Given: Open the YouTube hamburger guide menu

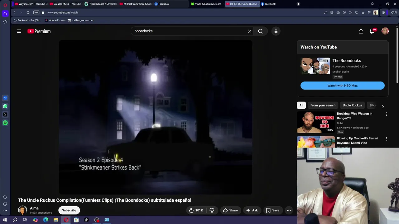Looking at the screenshot, I should point(19,31).
